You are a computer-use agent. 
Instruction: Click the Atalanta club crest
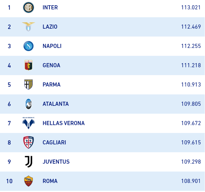click(28, 104)
